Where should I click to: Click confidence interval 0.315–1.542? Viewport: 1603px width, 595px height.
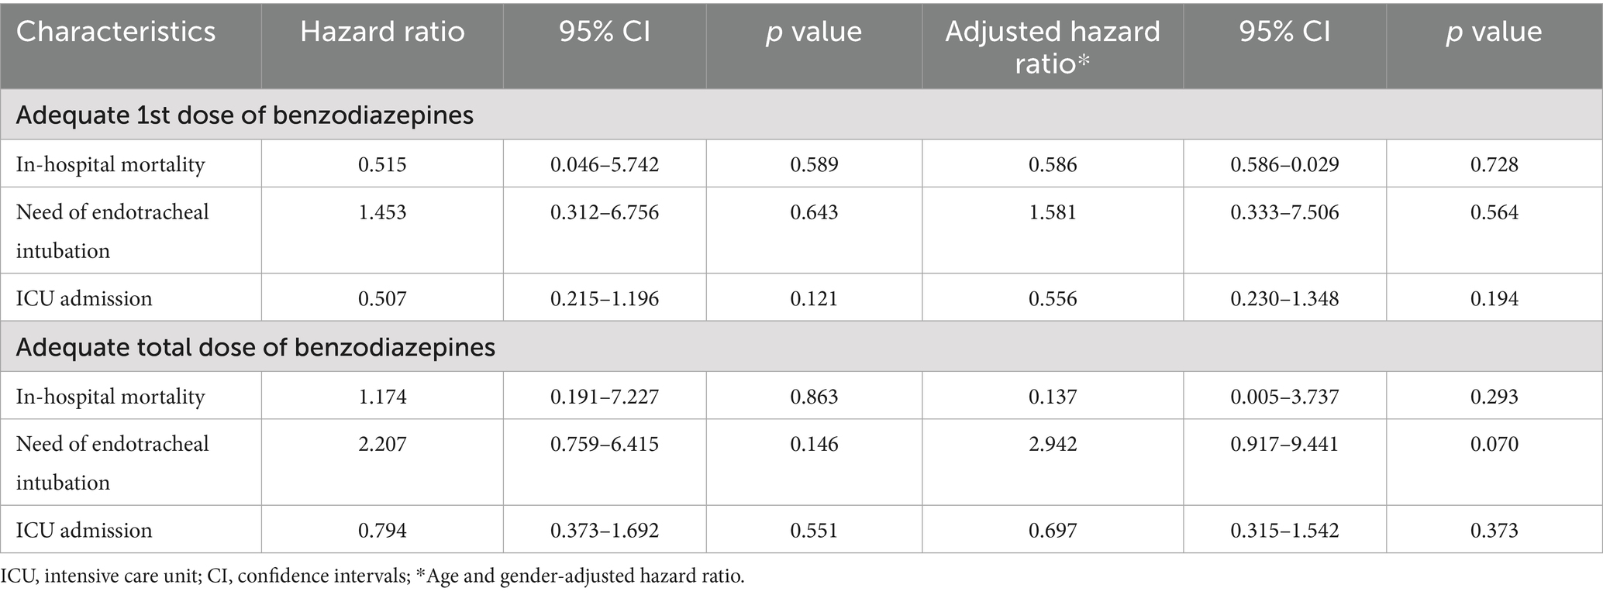(1284, 530)
